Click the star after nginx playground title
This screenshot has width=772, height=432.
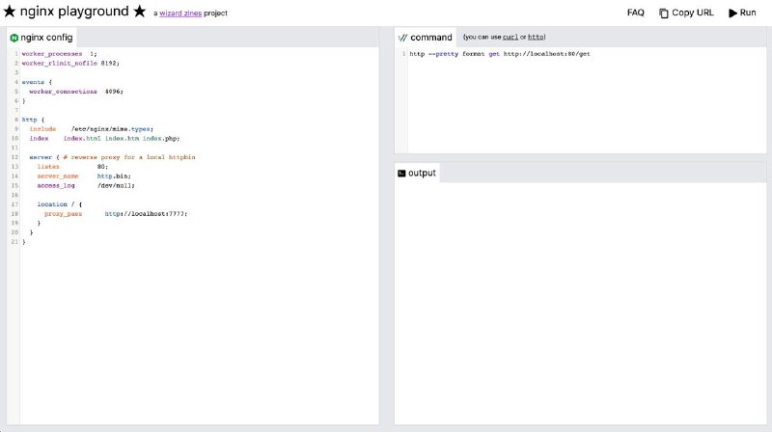(x=140, y=12)
